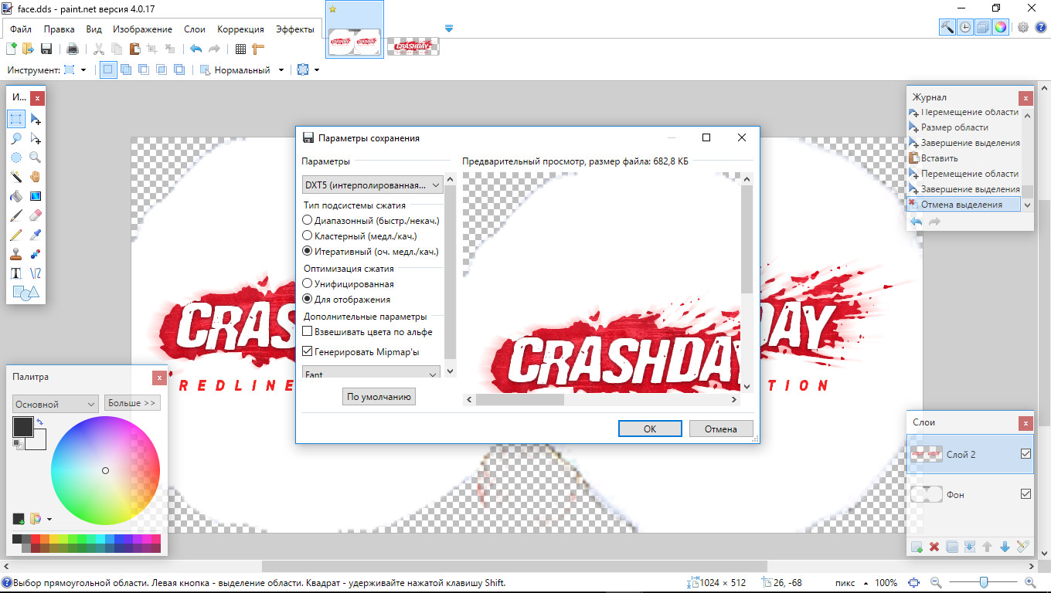Open the 'Правка' menu

(60, 29)
